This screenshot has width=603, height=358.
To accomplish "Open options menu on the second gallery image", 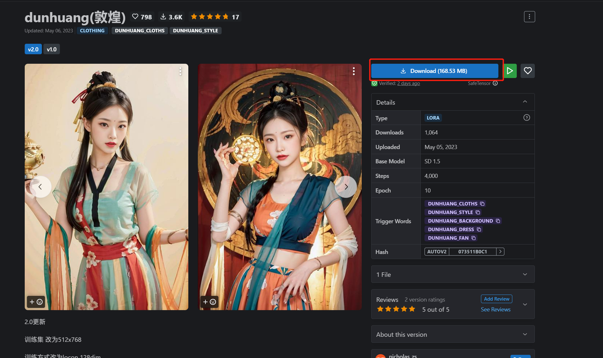I will point(353,71).
